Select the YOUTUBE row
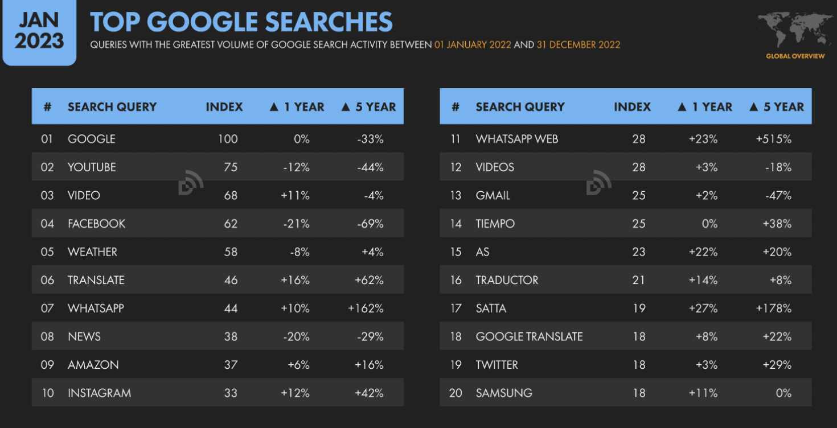Viewport: 837px width, 428px height. (218, 167)
